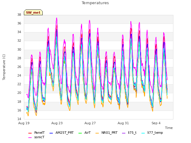
Task: Click the Temperatures chart title
Action: click(x=95, y=3)
